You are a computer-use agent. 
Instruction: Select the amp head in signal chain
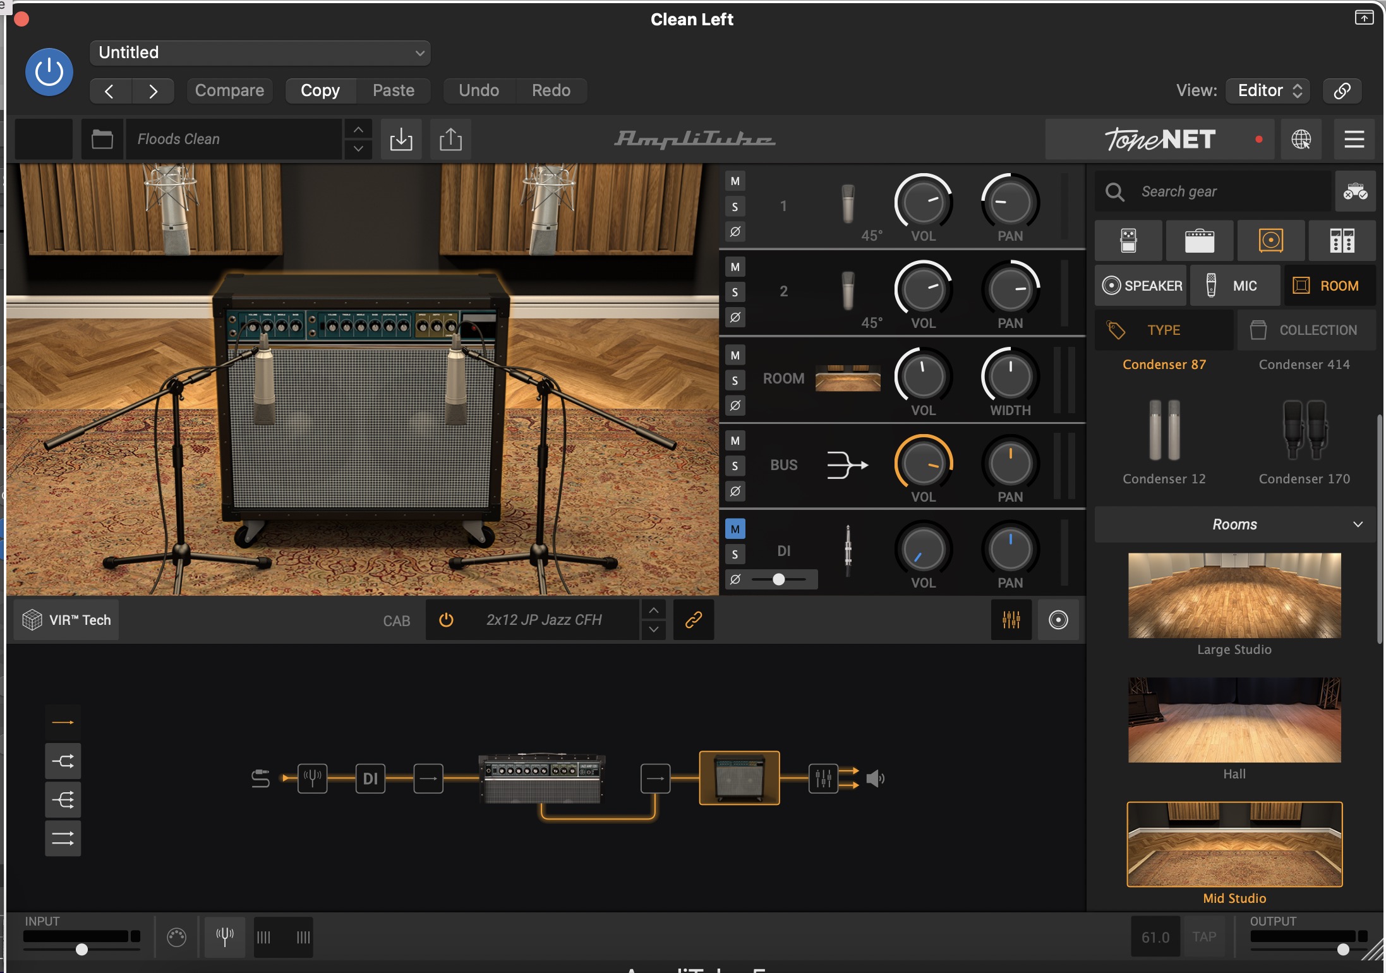[542, 778]
